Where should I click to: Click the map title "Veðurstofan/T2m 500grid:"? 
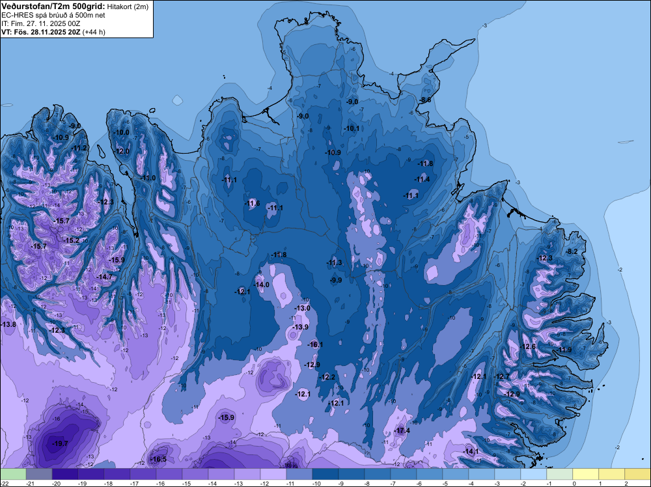pyautogui.click(x=53, y=6)
